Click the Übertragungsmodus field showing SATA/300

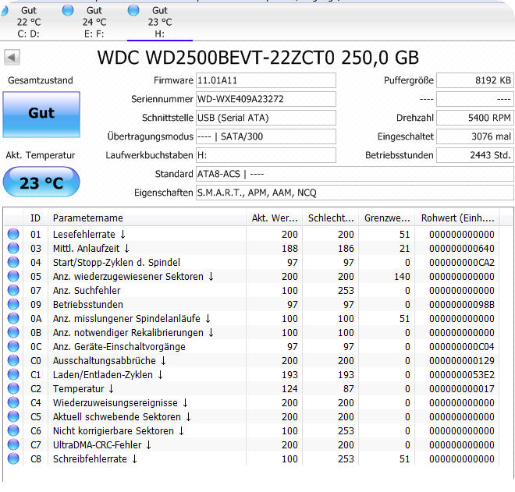(266, 136)
